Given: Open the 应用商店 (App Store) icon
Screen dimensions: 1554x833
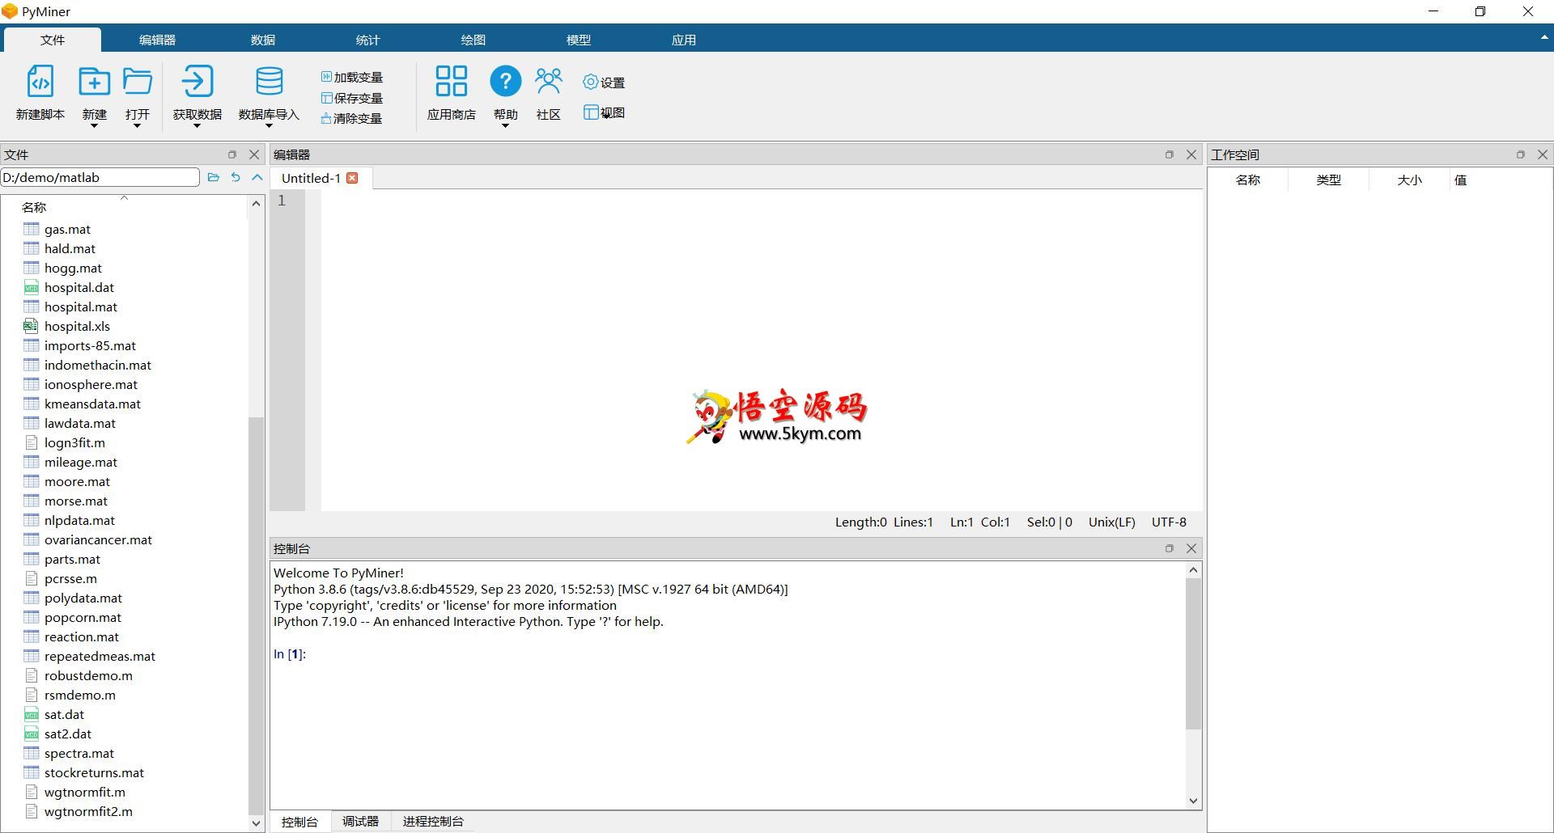Looking at the screenshot, I should (x=451, y=82).
